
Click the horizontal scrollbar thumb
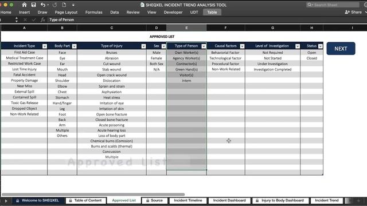tap(93, 195)
